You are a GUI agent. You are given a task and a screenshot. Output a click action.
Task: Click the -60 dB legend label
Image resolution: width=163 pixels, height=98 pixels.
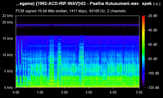pyautogui.click(x=152, y=45)
